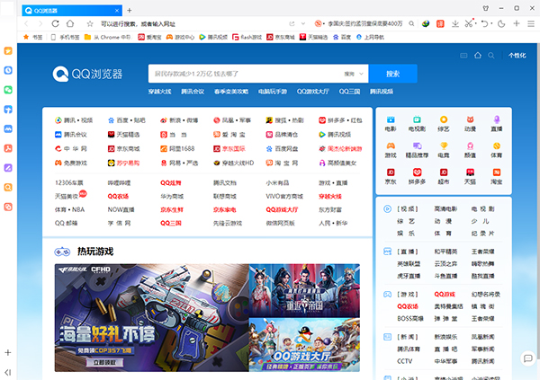540x380 pixels.
Task: Click the magnifier icon near 个性化
Action: [491, 56]
